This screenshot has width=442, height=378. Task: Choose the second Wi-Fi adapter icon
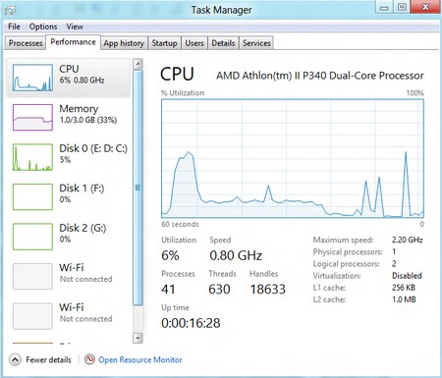pos(32,316)
